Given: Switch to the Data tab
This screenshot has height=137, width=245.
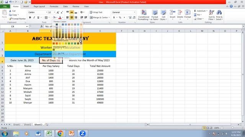Looking at the screenshot, I should coord(65,6).
